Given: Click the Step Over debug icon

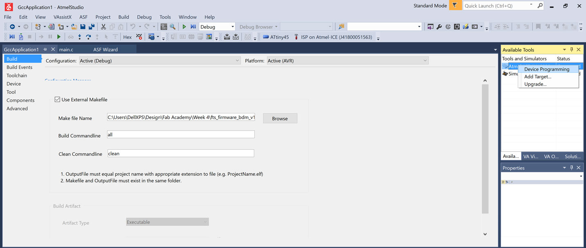Looking at the screenshot, I should (88, 37).
